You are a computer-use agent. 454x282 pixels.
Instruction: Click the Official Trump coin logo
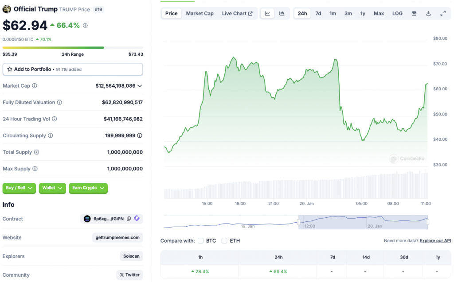pyautogui.click(x=7, y=9)
